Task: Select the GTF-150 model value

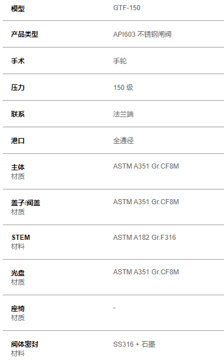Action: 126,8
